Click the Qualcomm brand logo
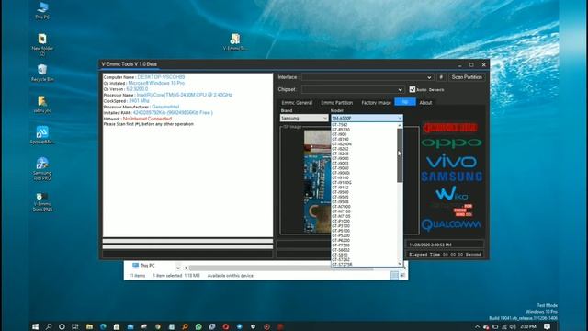This screenshot has height=331, width=588. coord(451,224)
